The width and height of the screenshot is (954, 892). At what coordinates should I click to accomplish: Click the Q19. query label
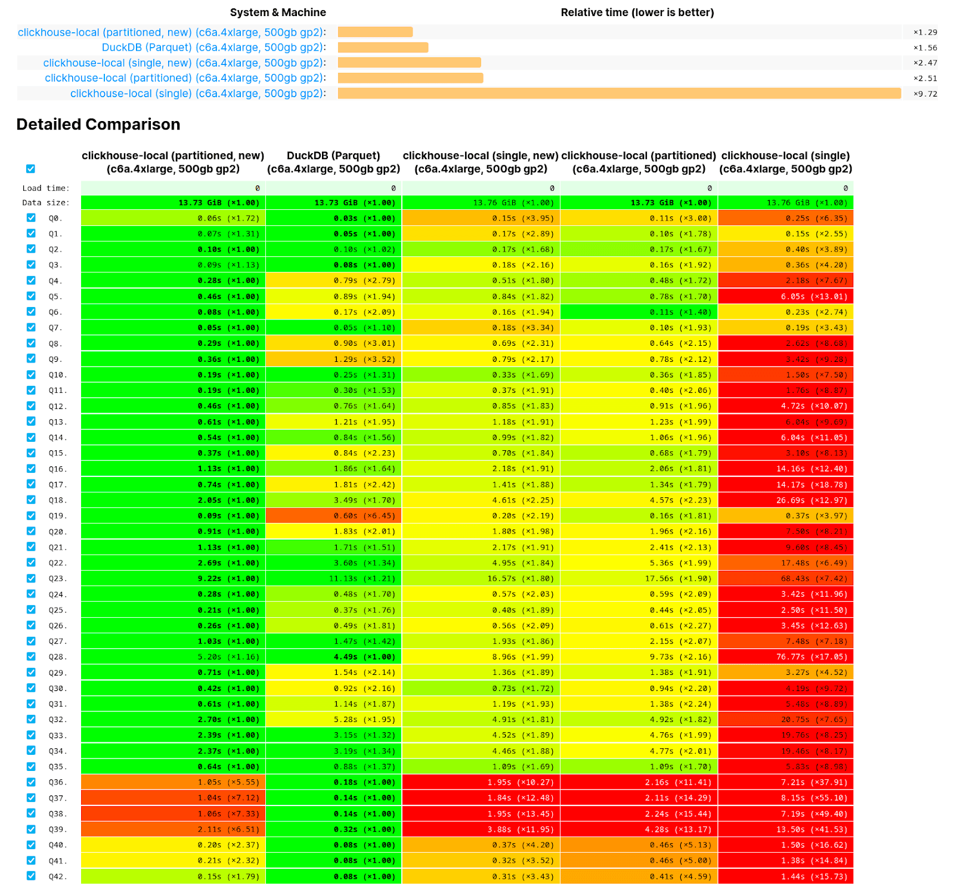coord(58,516)
